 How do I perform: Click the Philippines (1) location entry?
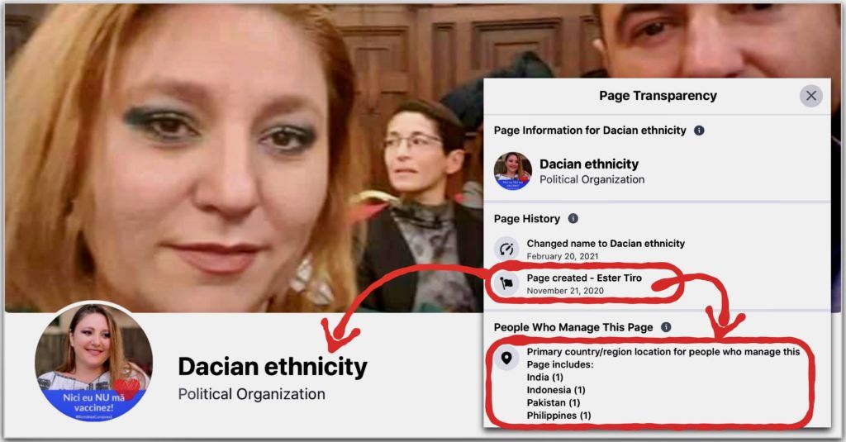click(x=558, y=416)
